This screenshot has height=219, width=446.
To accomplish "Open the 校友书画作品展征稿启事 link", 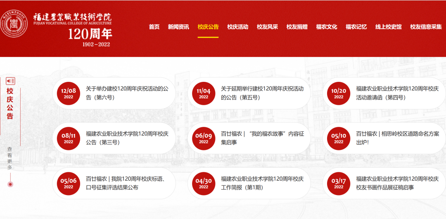I will [x=397, y=183].
